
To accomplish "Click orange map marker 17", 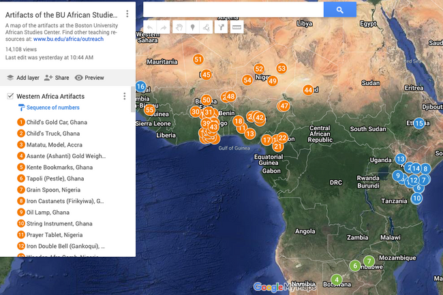I will tap(266, 140).
